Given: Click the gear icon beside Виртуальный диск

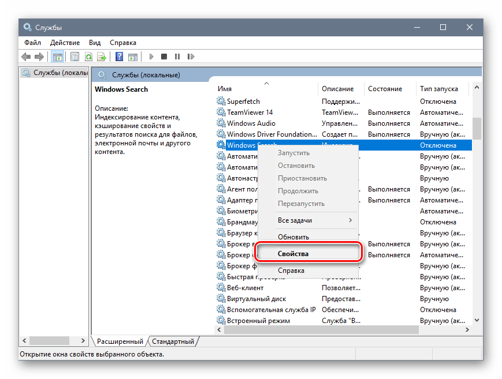Looking at the screenshot, I should [221, 298].
